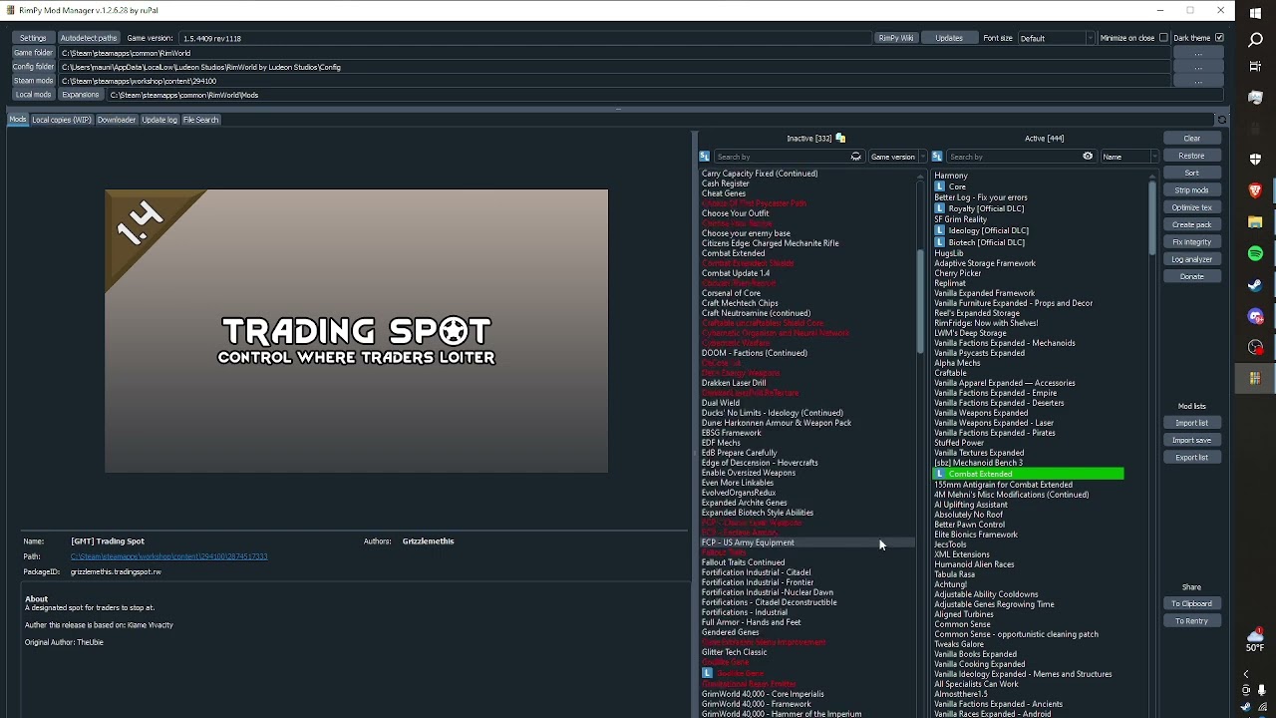Open File Explorer from the taskbar
Screen dimensions: 1276x718
1255,221
